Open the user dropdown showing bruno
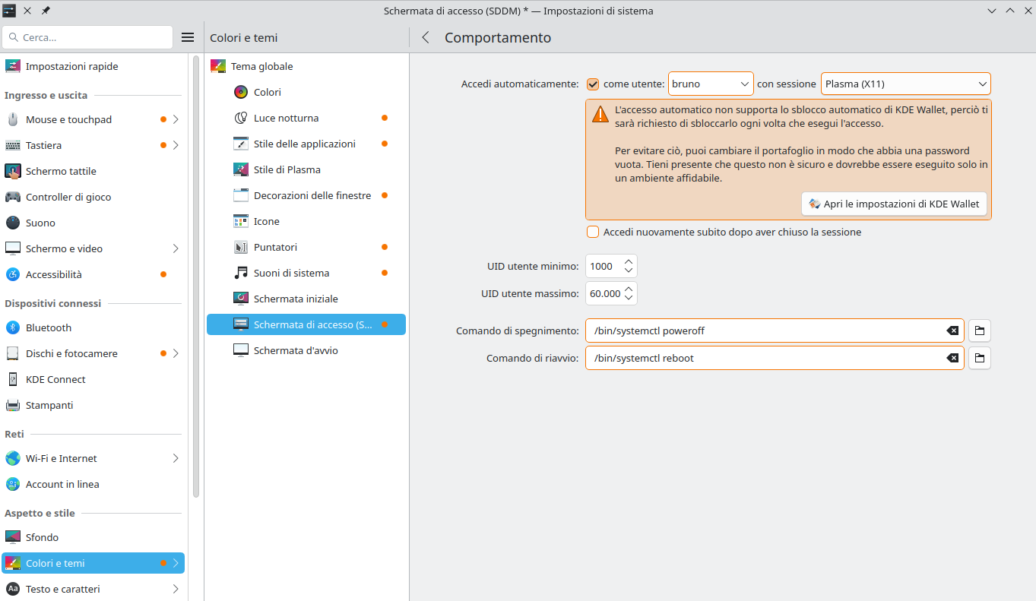This screenshot has height=601, width=1036. click(711, 84)
